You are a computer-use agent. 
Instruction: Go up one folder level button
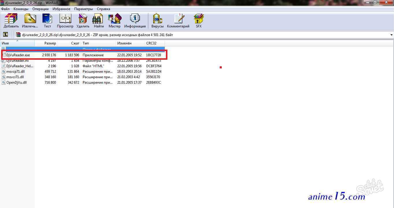5,35
